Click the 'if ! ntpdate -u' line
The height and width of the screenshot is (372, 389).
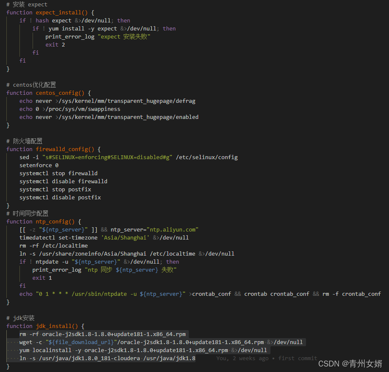[x=99, y=262]
